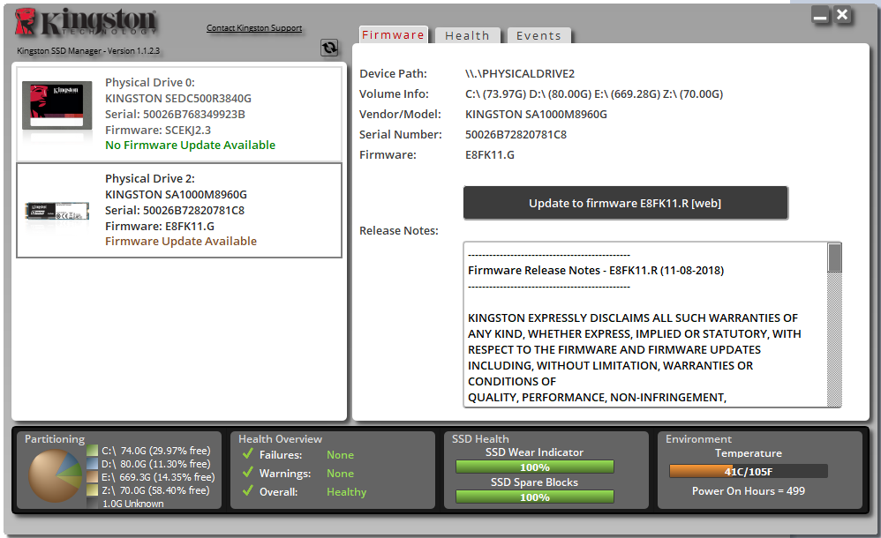Click the C:\ partition legend color square

(93, 451)
